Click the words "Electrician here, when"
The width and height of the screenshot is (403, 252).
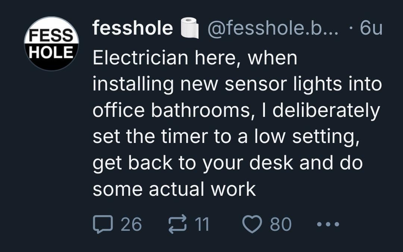[195, 58]
